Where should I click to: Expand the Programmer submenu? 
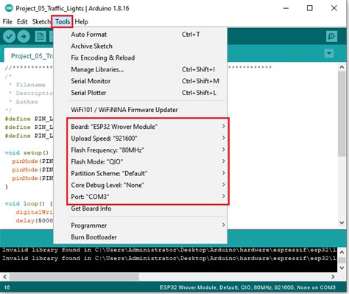click(140, 225)
